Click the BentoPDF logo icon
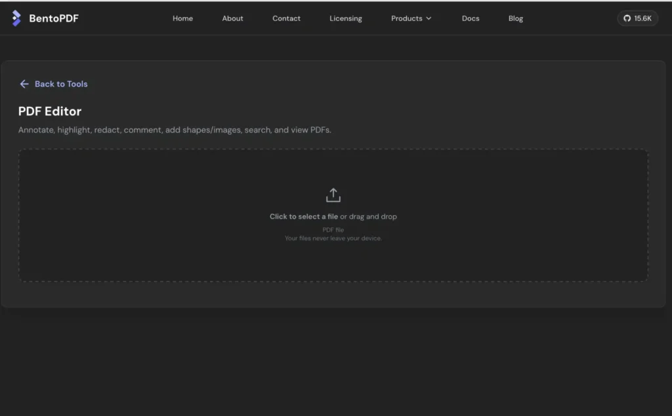This screenshot has height=416, width=672. pos(16,18)
